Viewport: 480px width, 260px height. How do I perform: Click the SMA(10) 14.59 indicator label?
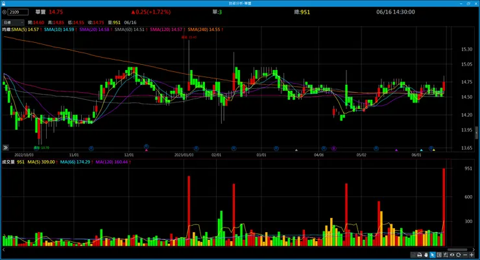(x=59, y=30)
